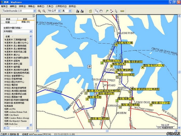
Task: Select the distance measure ruler tool
Action: click(x=122, y=11)
